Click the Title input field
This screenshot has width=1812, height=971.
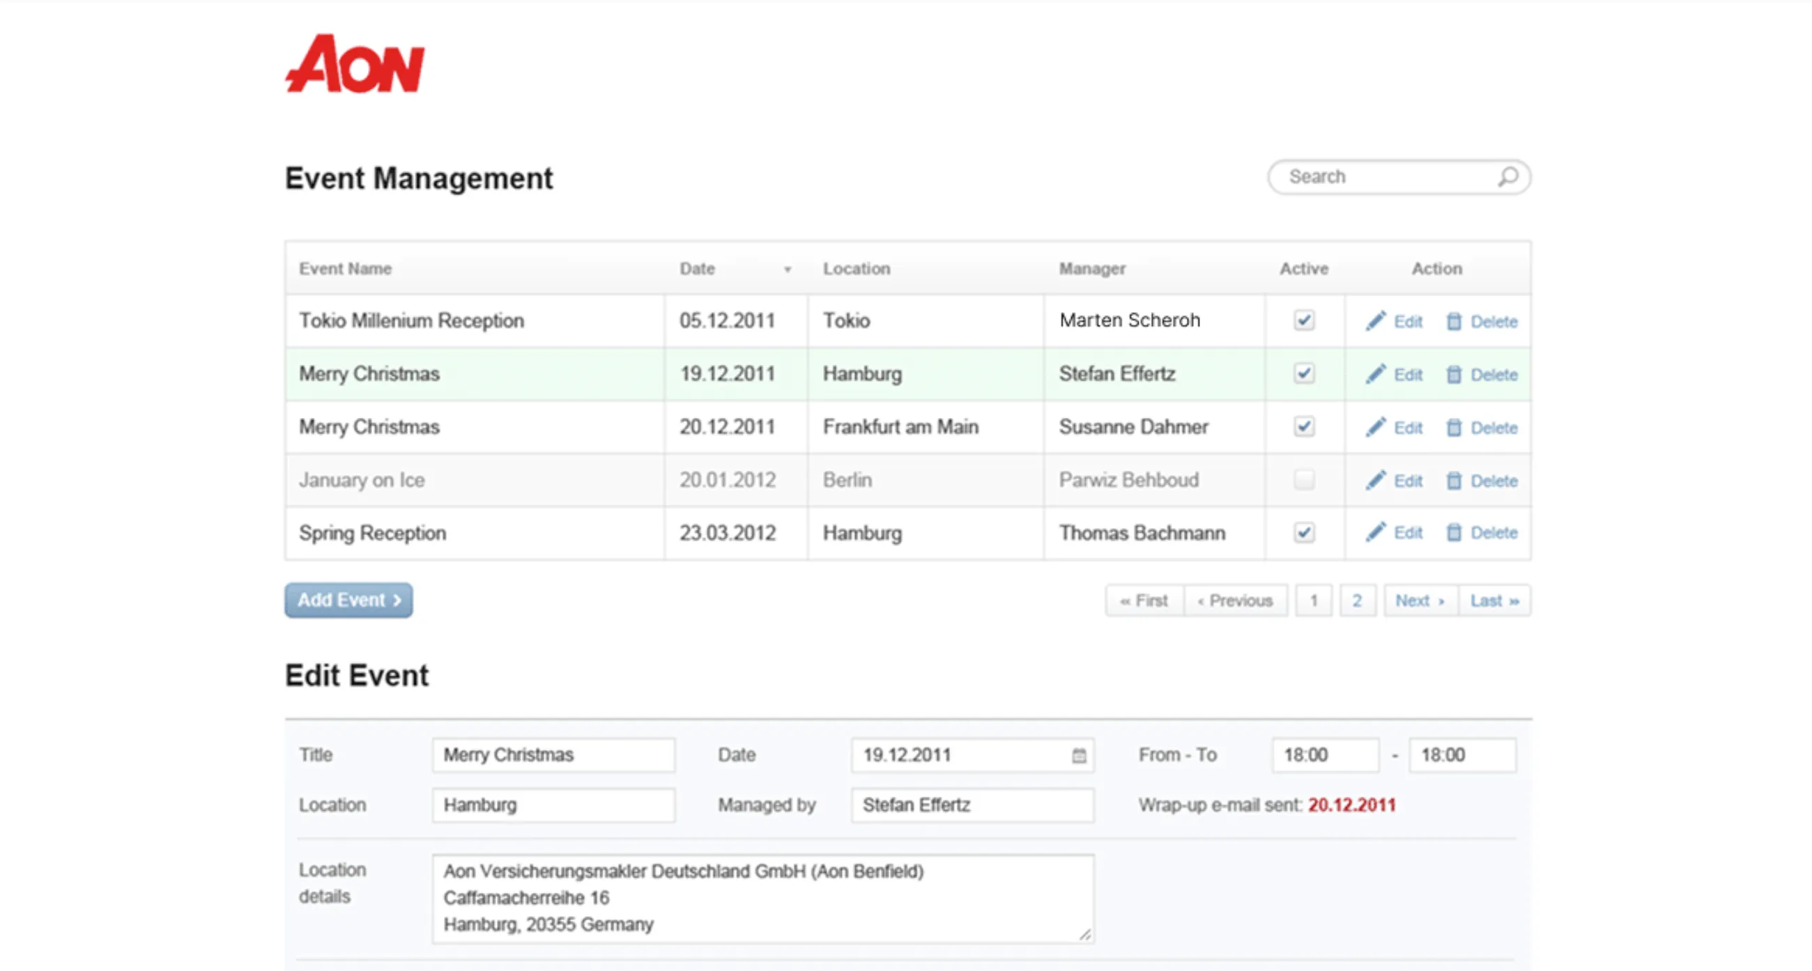click(553, 755)
